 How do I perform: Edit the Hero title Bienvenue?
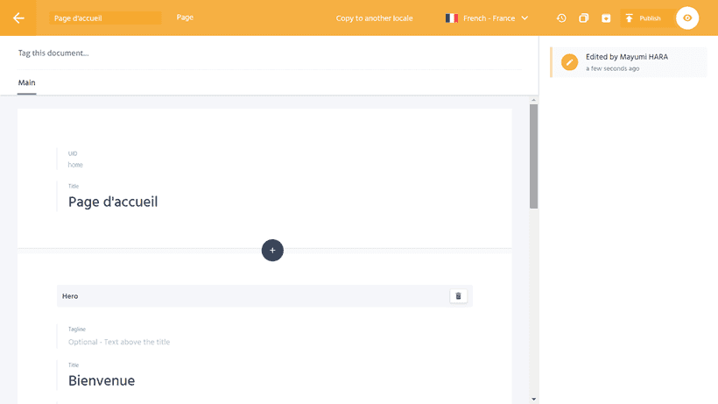tap(102, 380)
